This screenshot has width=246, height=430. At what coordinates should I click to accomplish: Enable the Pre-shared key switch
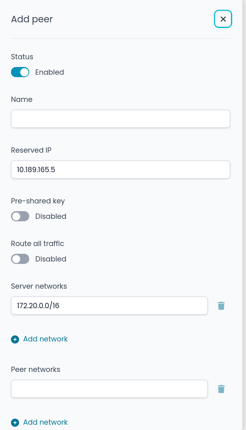20,216
